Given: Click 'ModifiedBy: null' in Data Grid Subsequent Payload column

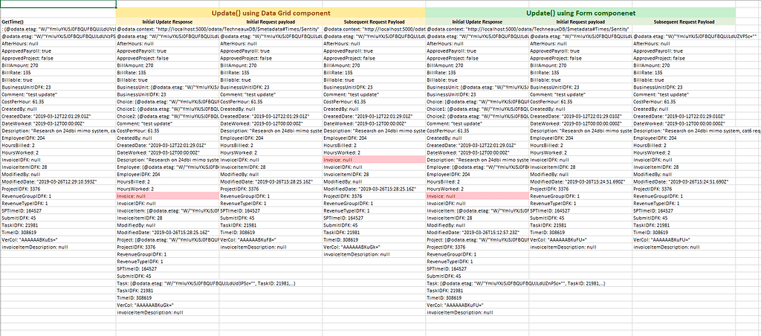Looking at the screenshot, I should 374,181.
